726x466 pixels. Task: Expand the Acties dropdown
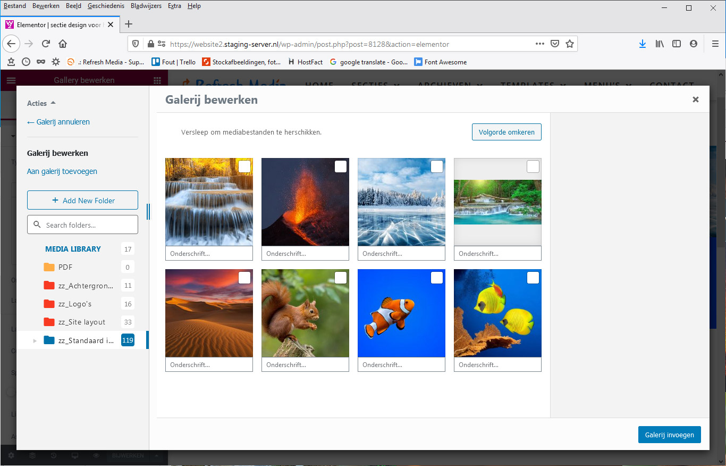pos(41,103)
